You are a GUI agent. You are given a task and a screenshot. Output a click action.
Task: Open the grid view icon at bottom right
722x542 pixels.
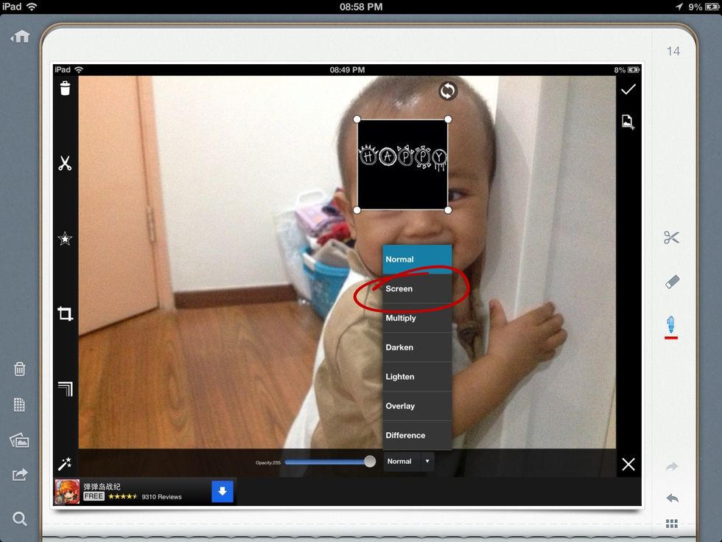click(x=671, y=524)
